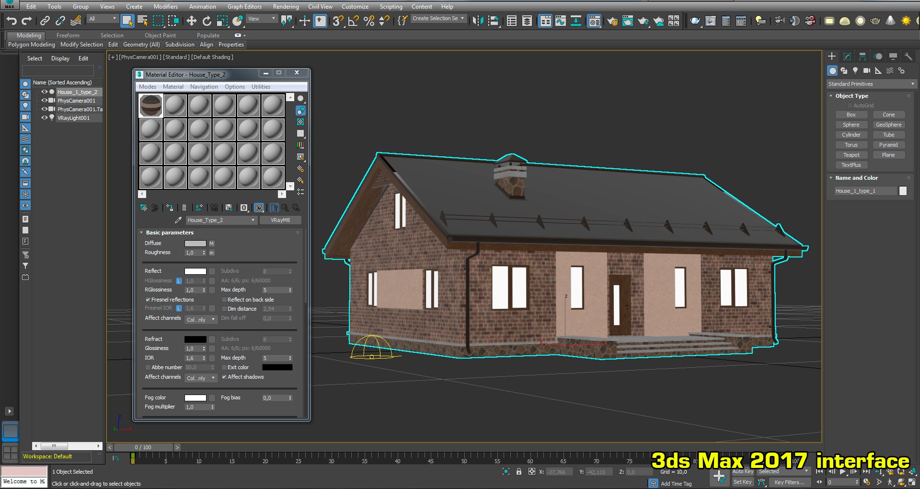Click the Set Key button
This screenshot has height=489, width=920.
742,482
